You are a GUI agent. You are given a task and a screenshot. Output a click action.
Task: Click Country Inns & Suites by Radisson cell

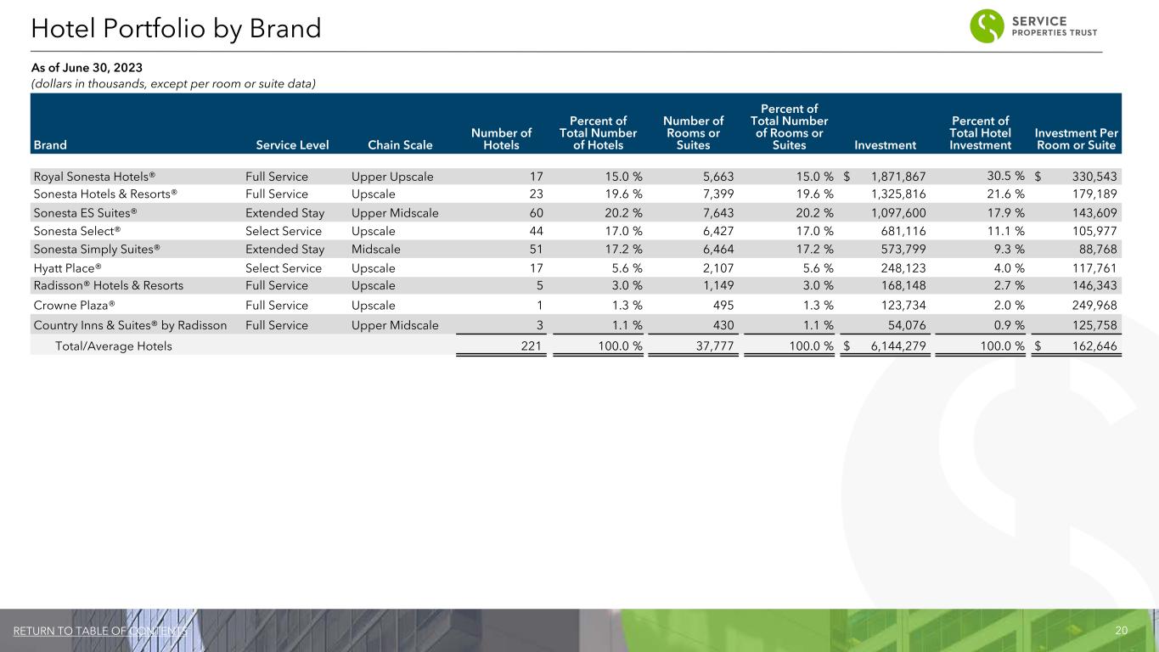click(x=130, y=323)
